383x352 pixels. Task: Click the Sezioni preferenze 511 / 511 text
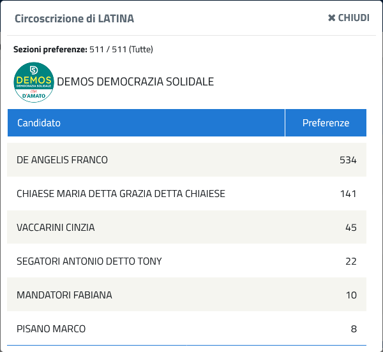point(83,50)
